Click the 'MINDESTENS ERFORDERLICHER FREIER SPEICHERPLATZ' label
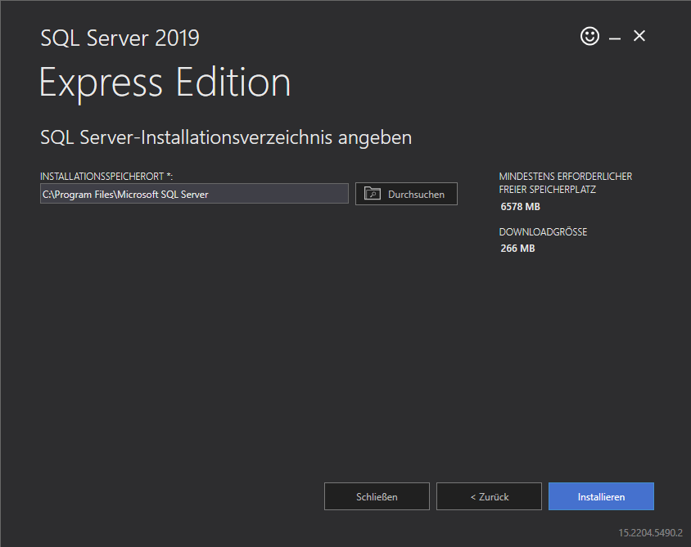 566,182
